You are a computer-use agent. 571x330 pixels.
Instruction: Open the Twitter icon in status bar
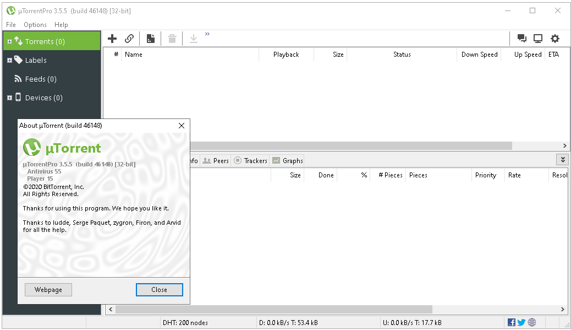[521, 322]
